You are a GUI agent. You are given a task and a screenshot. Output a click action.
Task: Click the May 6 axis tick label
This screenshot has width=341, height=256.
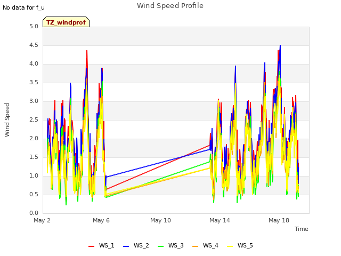tap(101, 220)
